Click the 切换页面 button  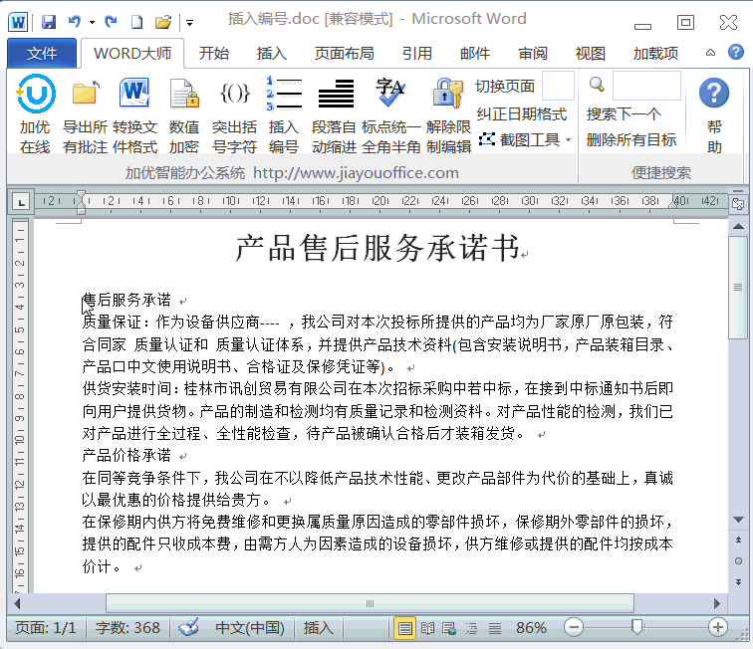[x=505, y=86]
